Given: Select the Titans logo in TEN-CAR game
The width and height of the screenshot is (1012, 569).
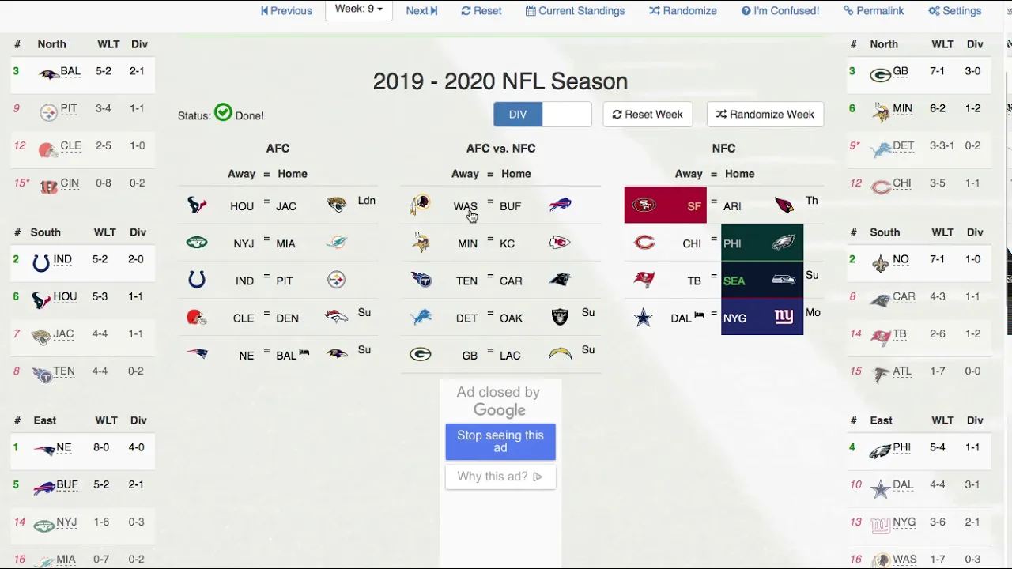Looking at the screenshot, I should tap(421, 280).
